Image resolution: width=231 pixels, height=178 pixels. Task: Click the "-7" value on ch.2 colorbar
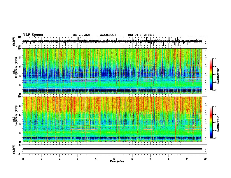pos(215,138)
